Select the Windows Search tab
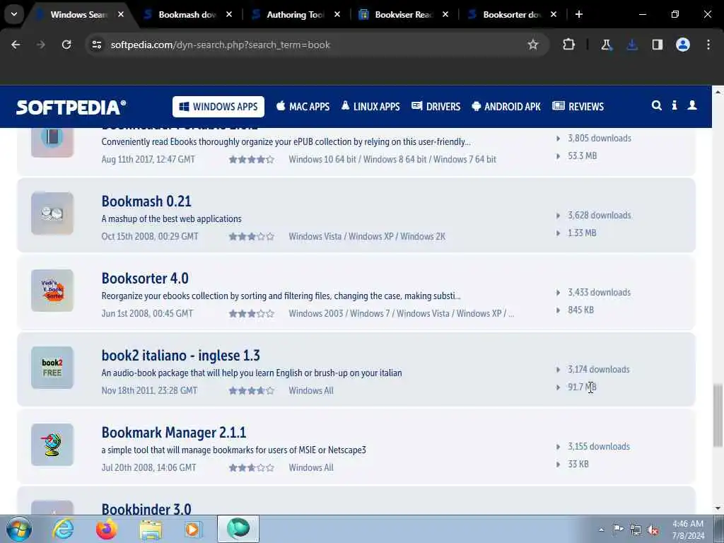Viewport: 724px width, 543px height. click(78, 15)
